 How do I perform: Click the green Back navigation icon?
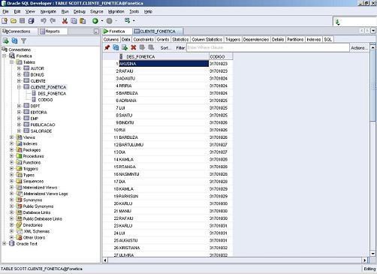(x=95, y=21)
